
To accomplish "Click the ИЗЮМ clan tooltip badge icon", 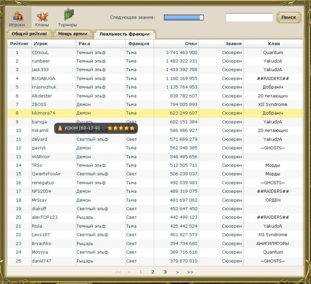I will click(60, 128).
